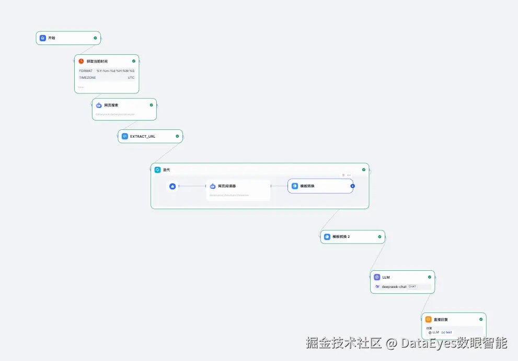The image size is (518, 361).
Task: Click the run arrow beside the more menu
Action: pyautogui.click(x=344, y=175)
